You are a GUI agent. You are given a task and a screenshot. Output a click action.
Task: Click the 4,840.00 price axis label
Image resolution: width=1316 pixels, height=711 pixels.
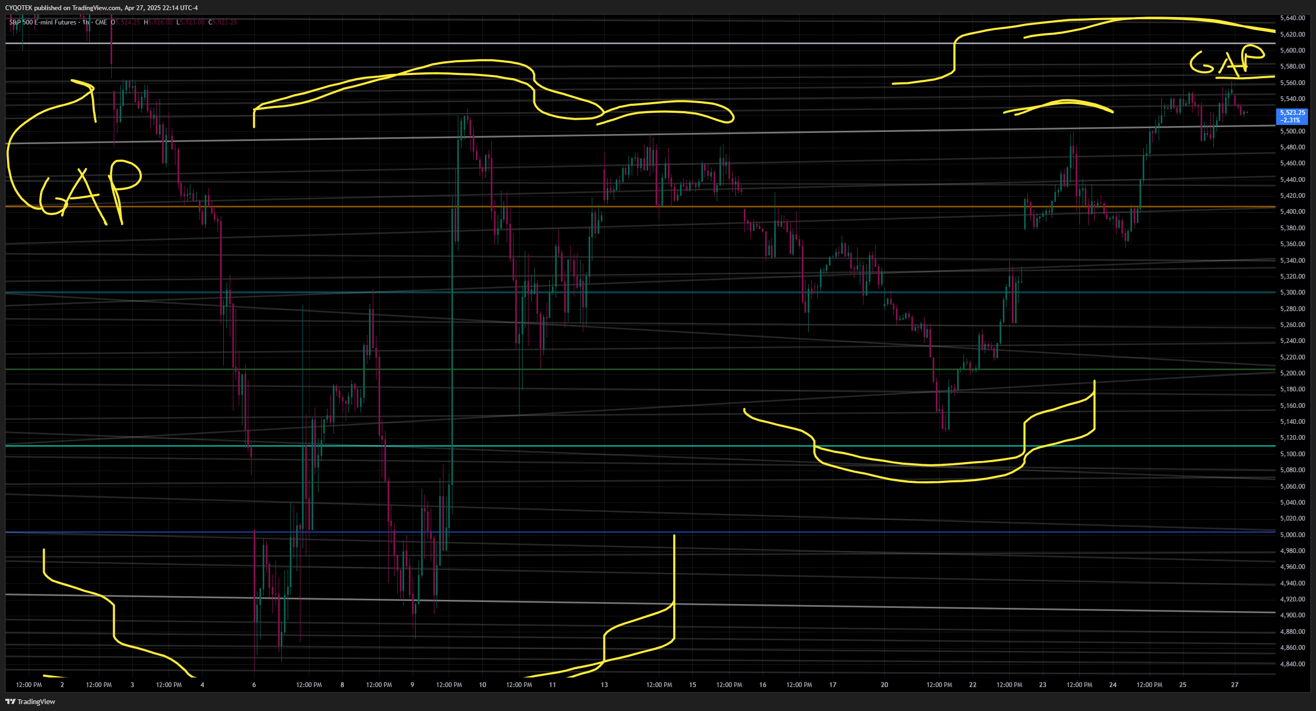tap(1293, 664)
